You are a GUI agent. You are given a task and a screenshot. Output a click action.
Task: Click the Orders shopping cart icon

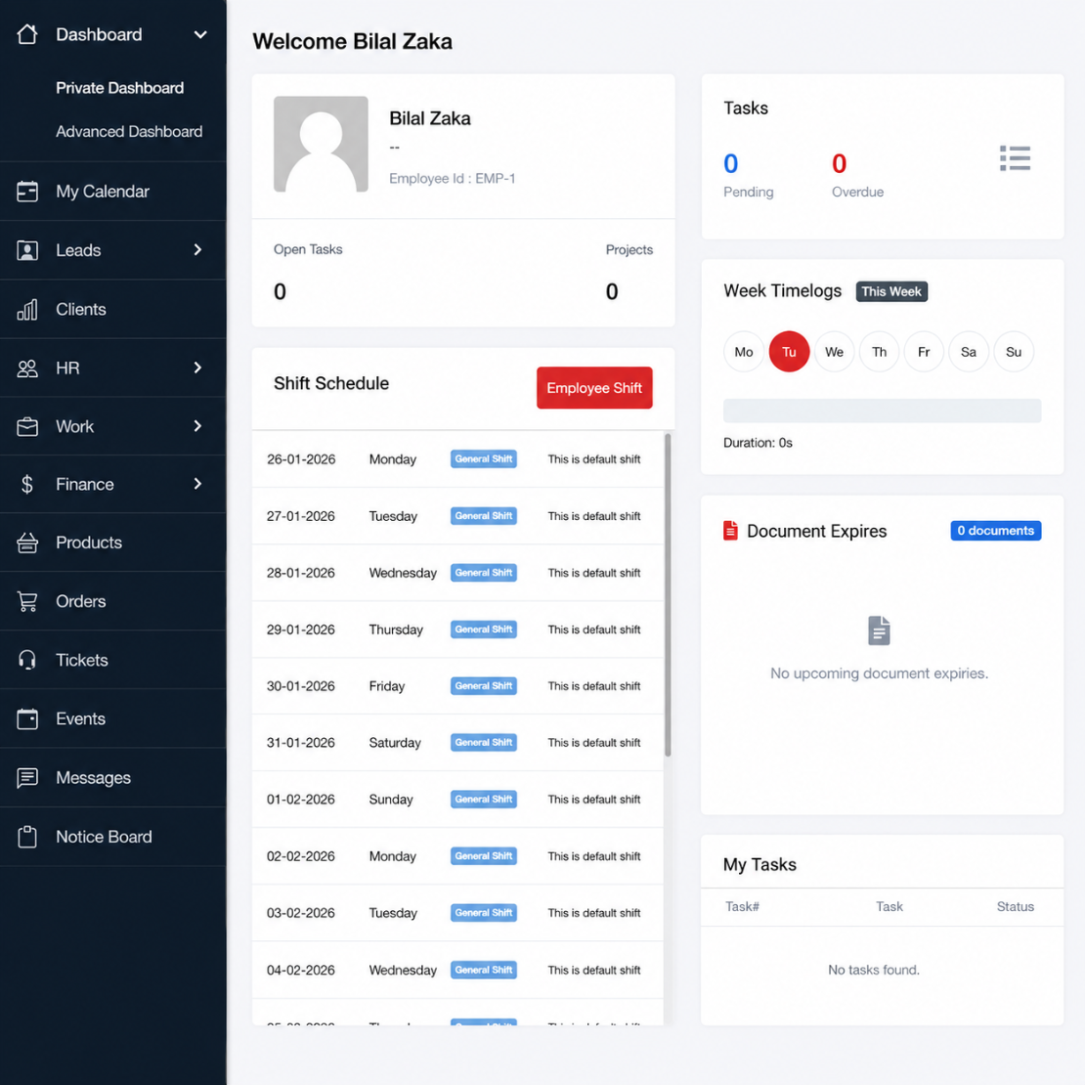[27, 601]
